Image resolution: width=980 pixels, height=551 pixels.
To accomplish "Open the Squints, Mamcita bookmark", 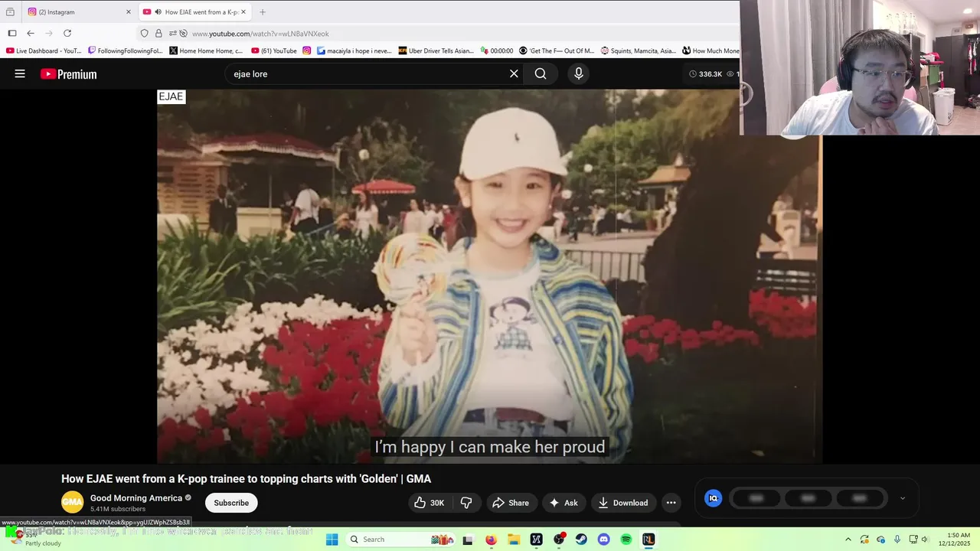I will [x=639, y=51].
